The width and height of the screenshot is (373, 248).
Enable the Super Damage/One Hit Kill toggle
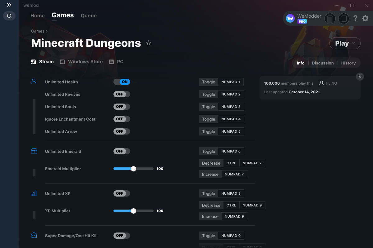(x=122, y=236)
